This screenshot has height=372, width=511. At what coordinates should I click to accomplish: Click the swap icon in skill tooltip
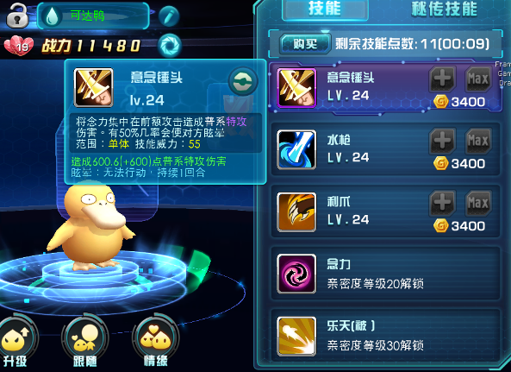pyautogui.click(x=243, y=81)
